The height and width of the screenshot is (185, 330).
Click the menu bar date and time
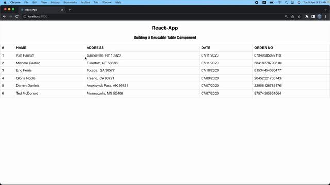(315, 2)
